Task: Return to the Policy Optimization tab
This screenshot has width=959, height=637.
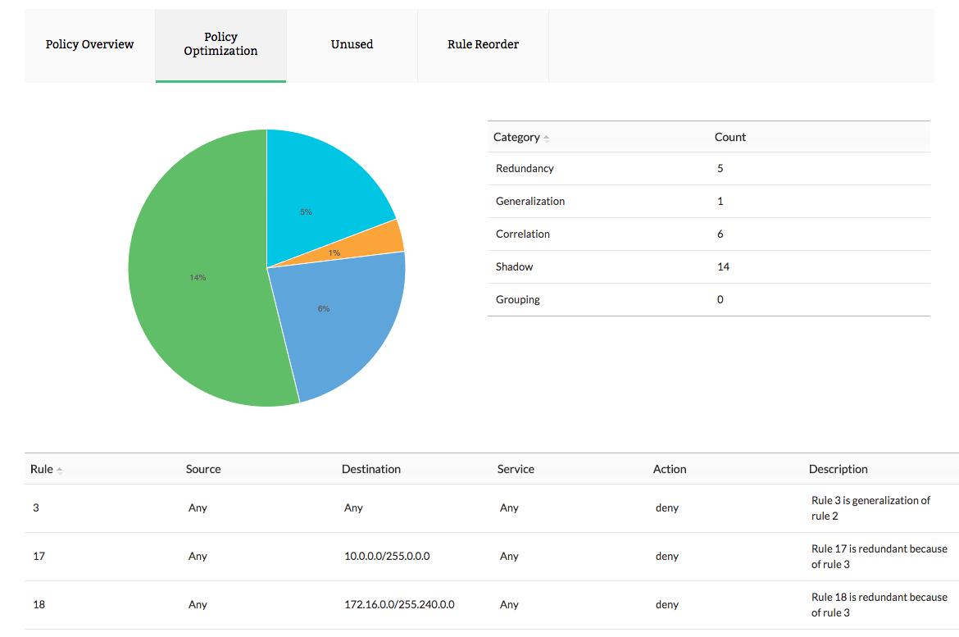Action: [220, 43]
